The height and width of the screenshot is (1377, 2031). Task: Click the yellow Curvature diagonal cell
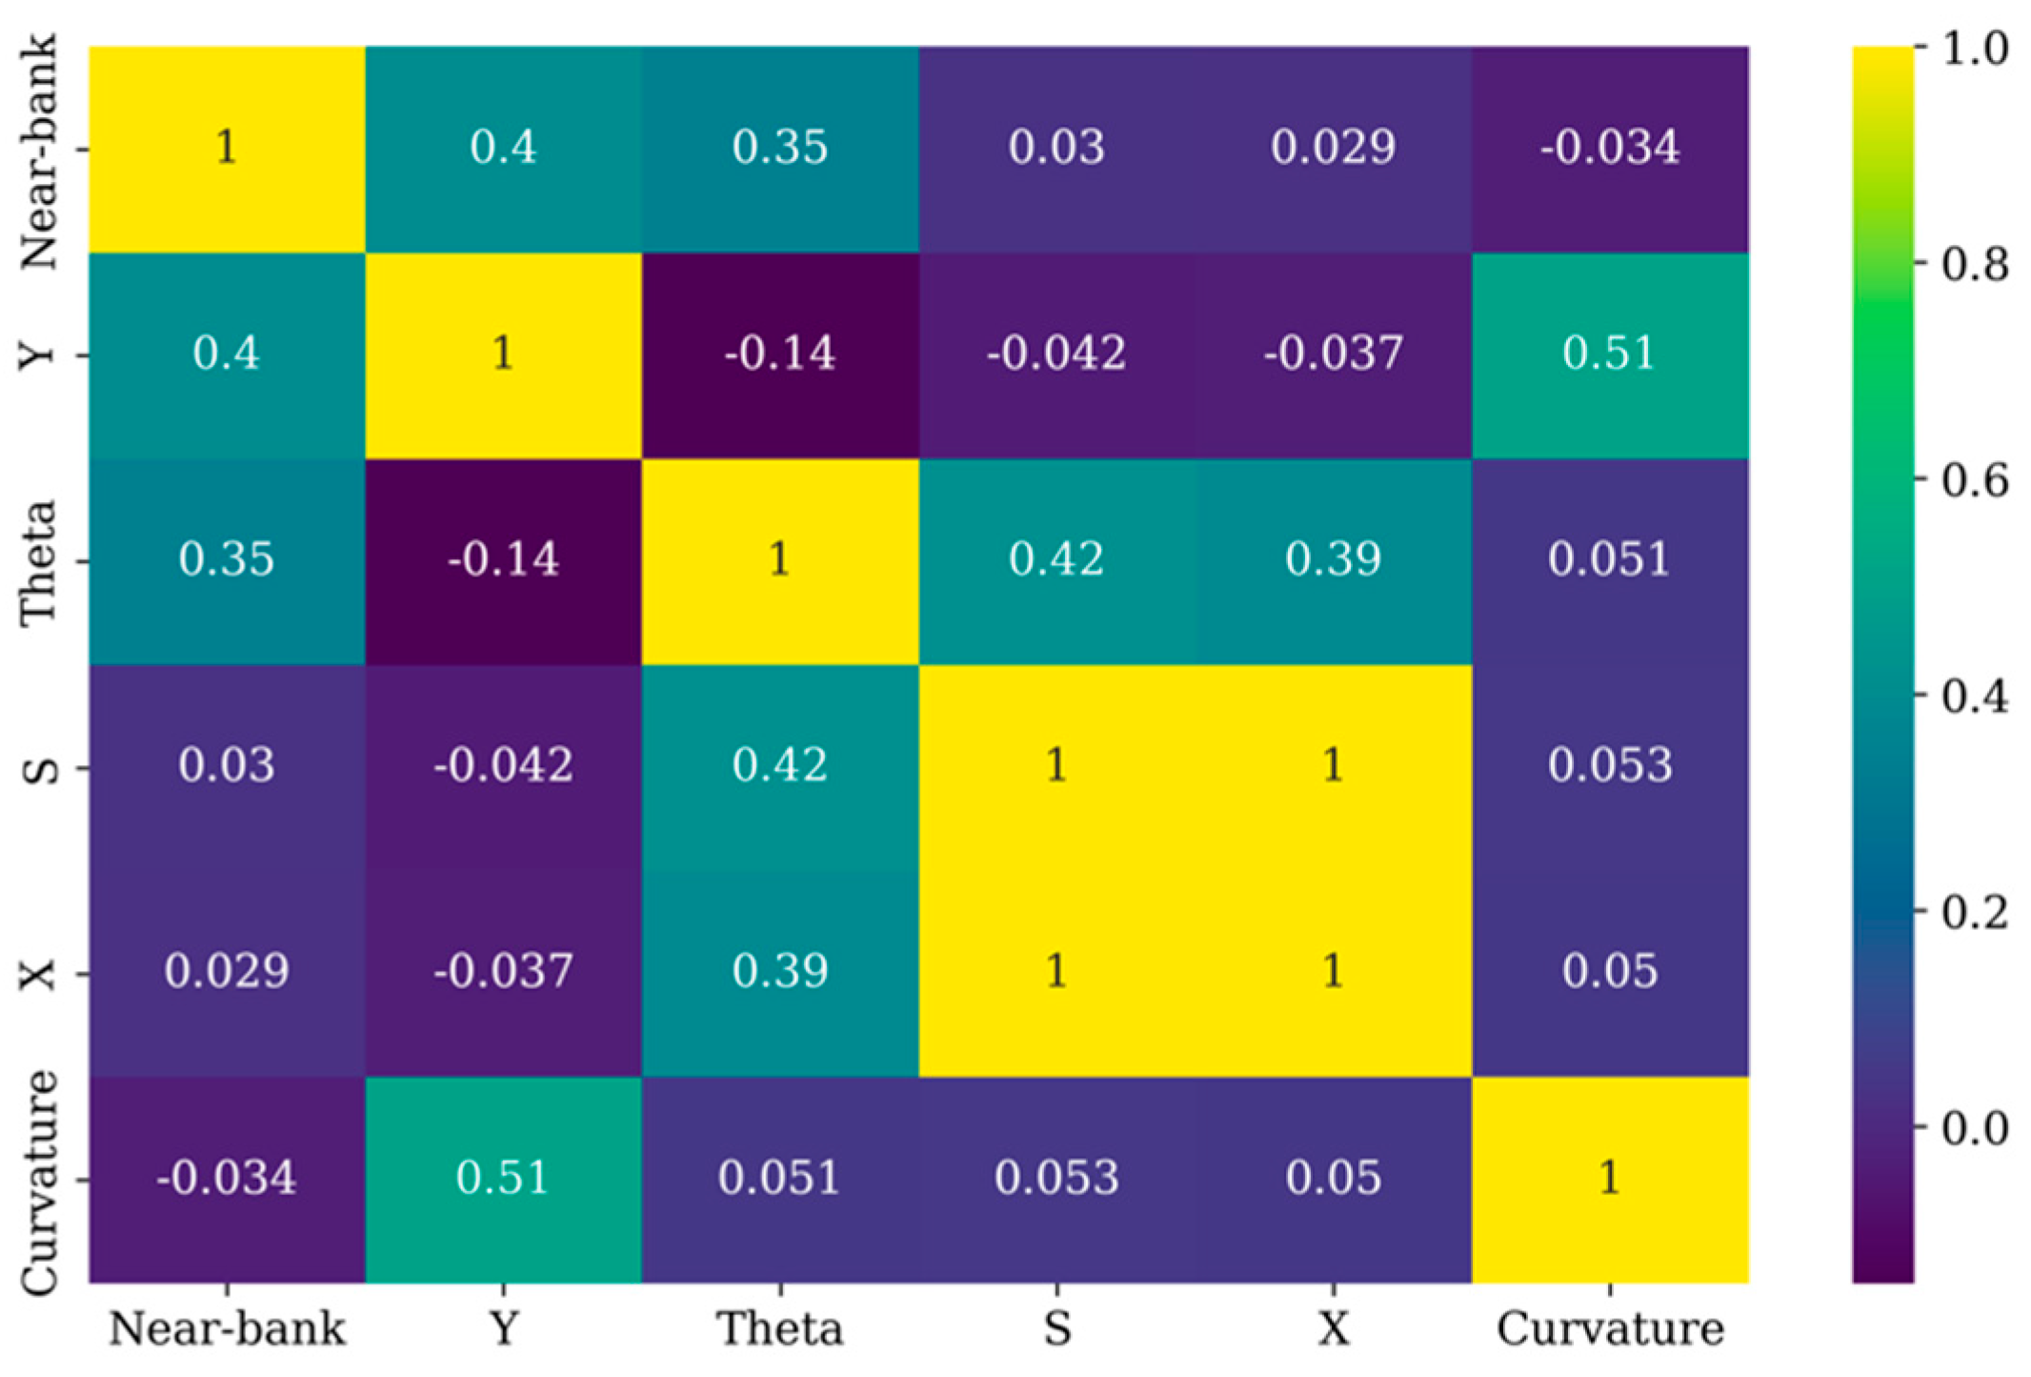(1610, 1180)
